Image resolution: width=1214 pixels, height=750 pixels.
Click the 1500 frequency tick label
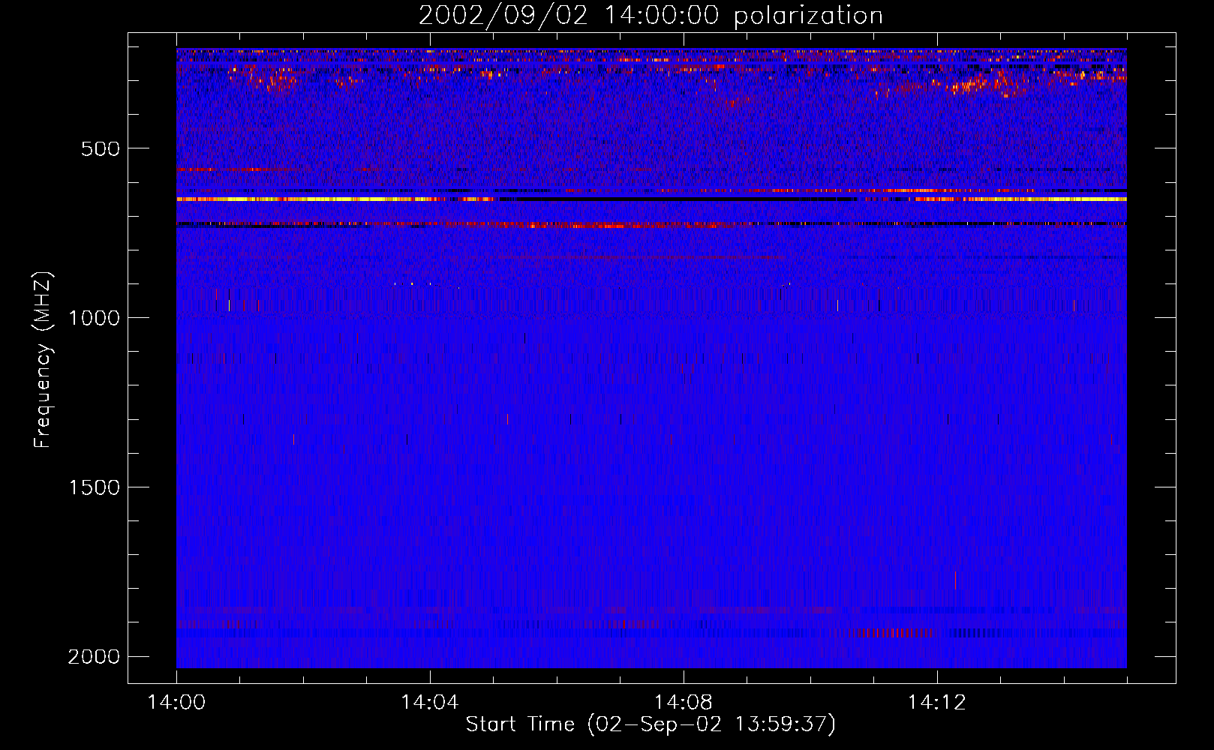tap(94, 487)
